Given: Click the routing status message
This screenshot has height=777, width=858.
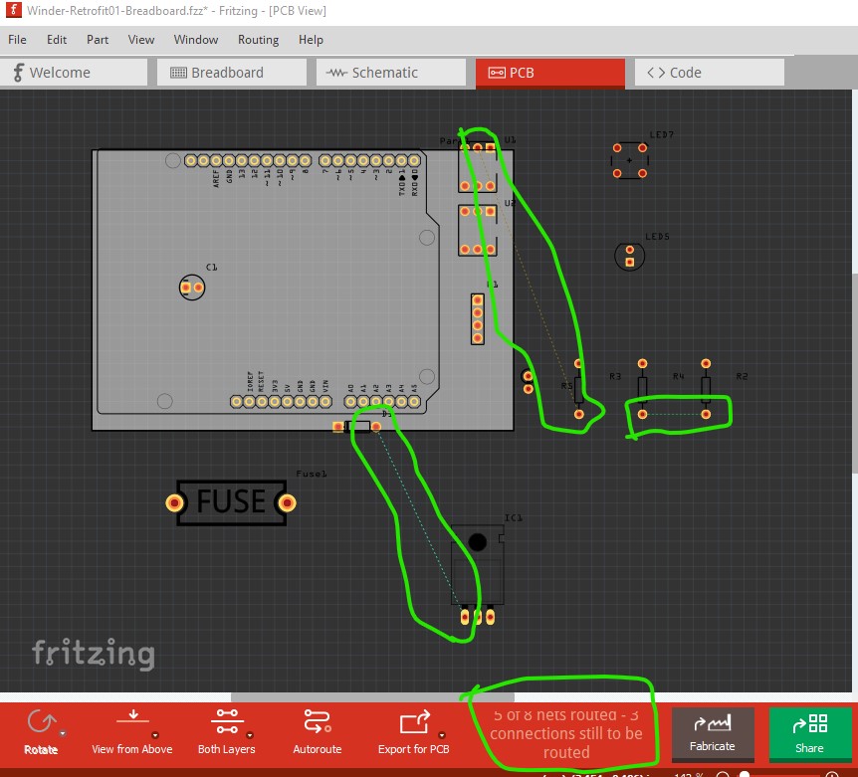Looking at the screenshot, I should tap(566, 733).
